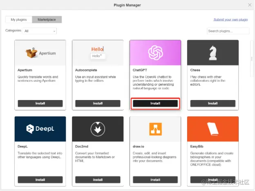This screenshot has width=255, height=191.
Task: Click the Chess plugin title
Action: pos(195,70)
